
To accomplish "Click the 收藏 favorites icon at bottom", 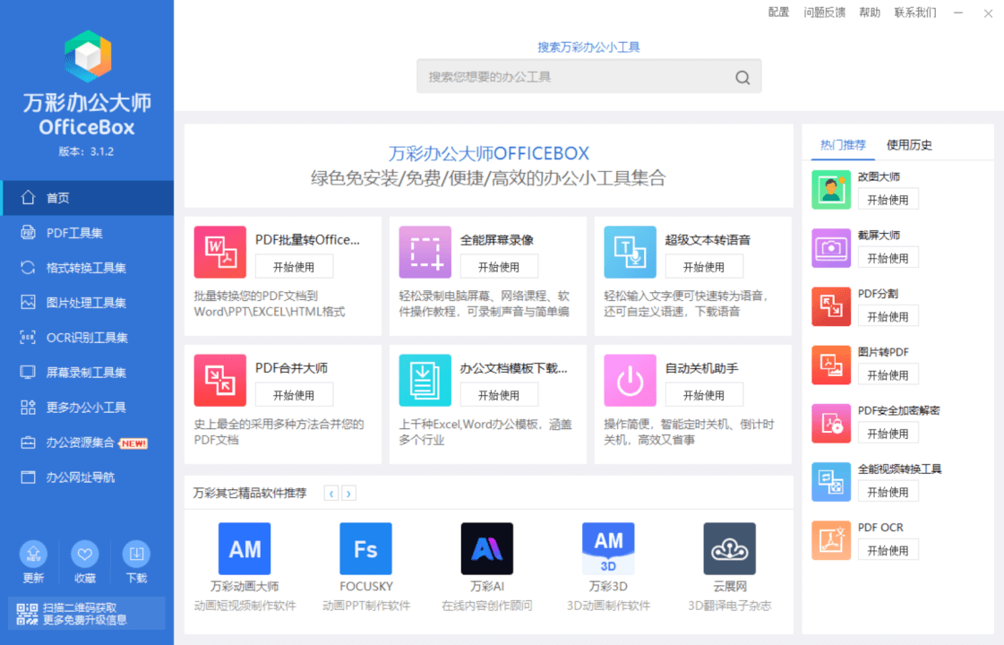I will (x=84, y=555).
